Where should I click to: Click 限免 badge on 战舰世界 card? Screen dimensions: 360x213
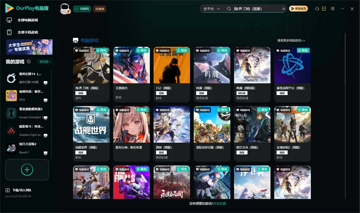pos(102,110)
